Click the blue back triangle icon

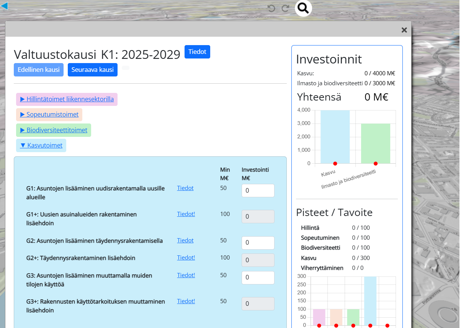(x=4, y=6)
